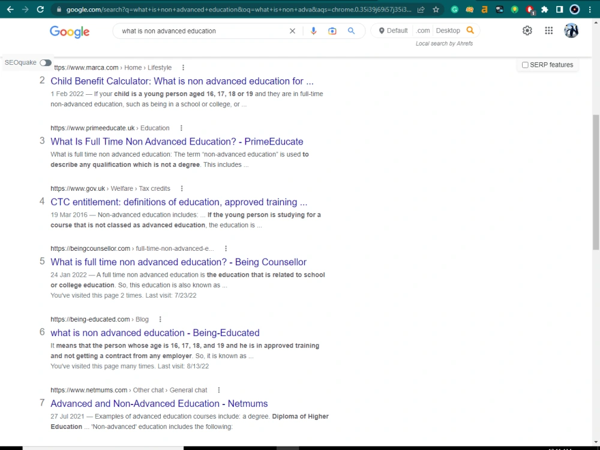Screen dimensions: 600x450
Task: Open Google apps grid
Action: click(x=549, y=31)
